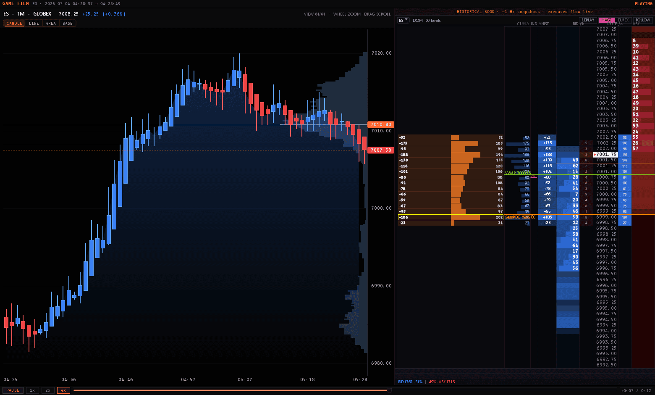Screen dimensions: 655x395
Task: Select the +175 delta row
Action: pos(451,143)
